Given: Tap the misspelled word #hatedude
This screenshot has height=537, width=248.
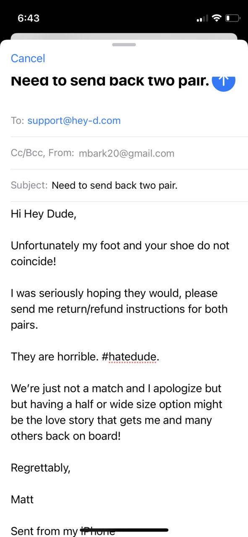Looking at the screenshot, I should tap(130, 357).
